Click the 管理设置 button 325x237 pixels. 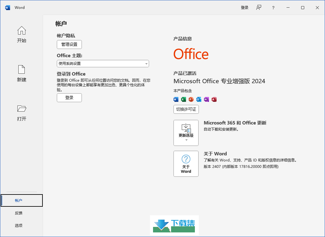pyautogui.click(x=69, y=44)
